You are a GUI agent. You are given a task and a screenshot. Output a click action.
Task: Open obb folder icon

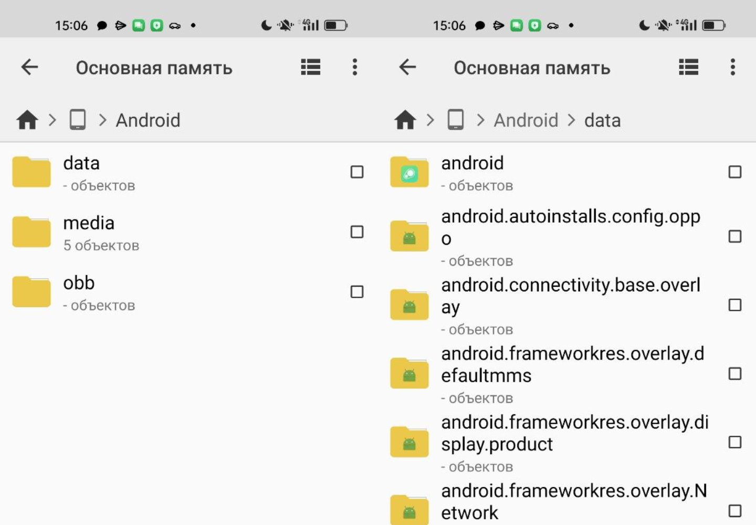(31, 291)
